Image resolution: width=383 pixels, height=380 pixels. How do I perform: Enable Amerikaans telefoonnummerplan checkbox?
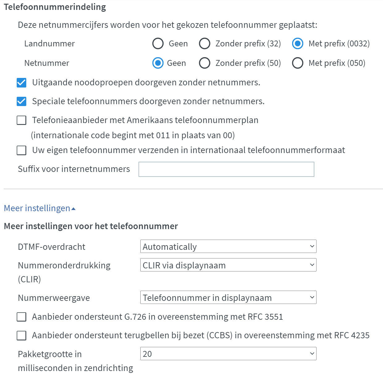[x=21, y=120]
